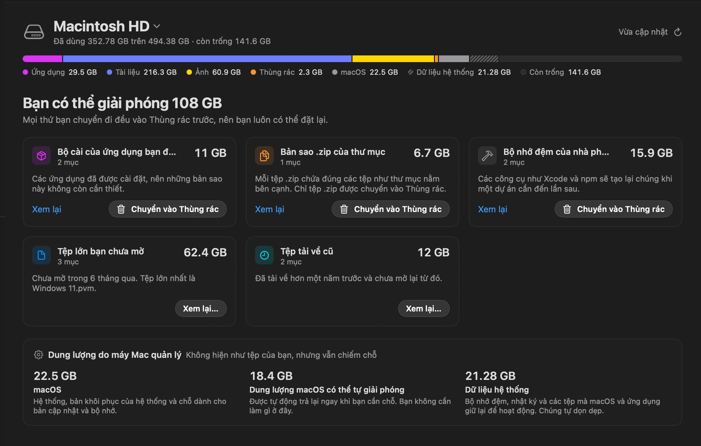Click the hammer icon for developer cache
Viewport: 701px width, 446px height.
pos(487,156)
